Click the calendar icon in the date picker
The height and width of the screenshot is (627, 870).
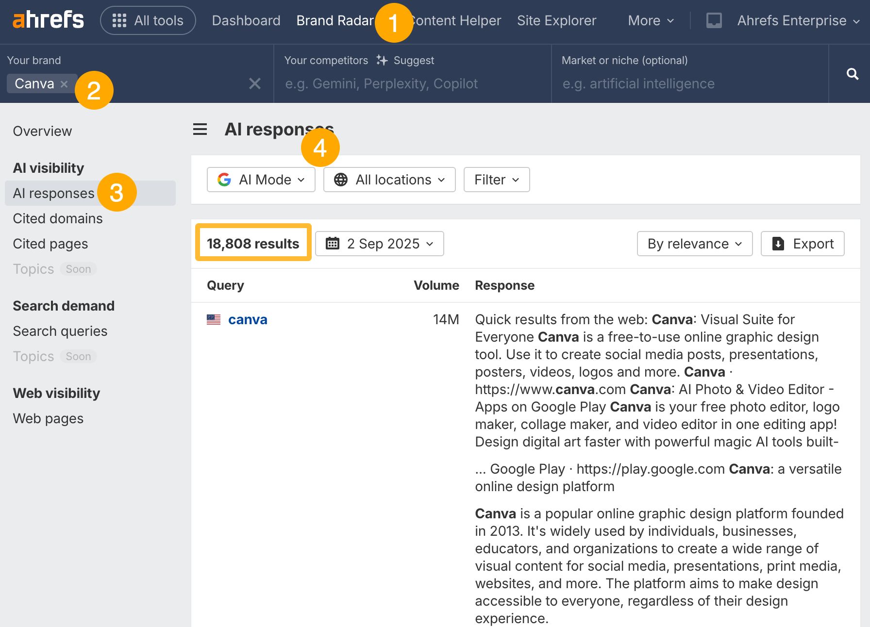coord(333,244)
